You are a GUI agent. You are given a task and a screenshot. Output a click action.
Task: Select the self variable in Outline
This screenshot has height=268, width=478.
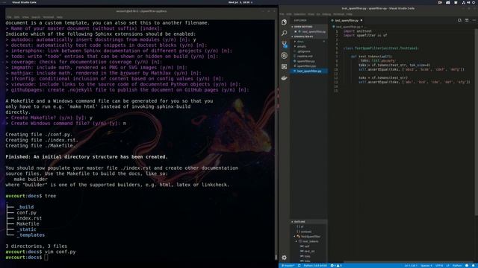pyautogui.click(x=308, y=246)
